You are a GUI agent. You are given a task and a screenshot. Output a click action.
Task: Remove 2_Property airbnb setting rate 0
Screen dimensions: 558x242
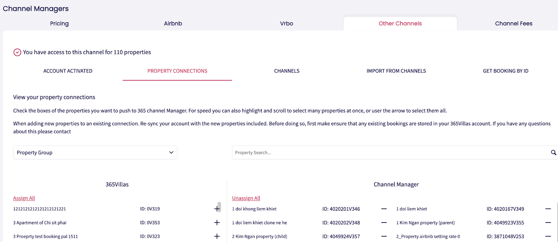point(548,236)
